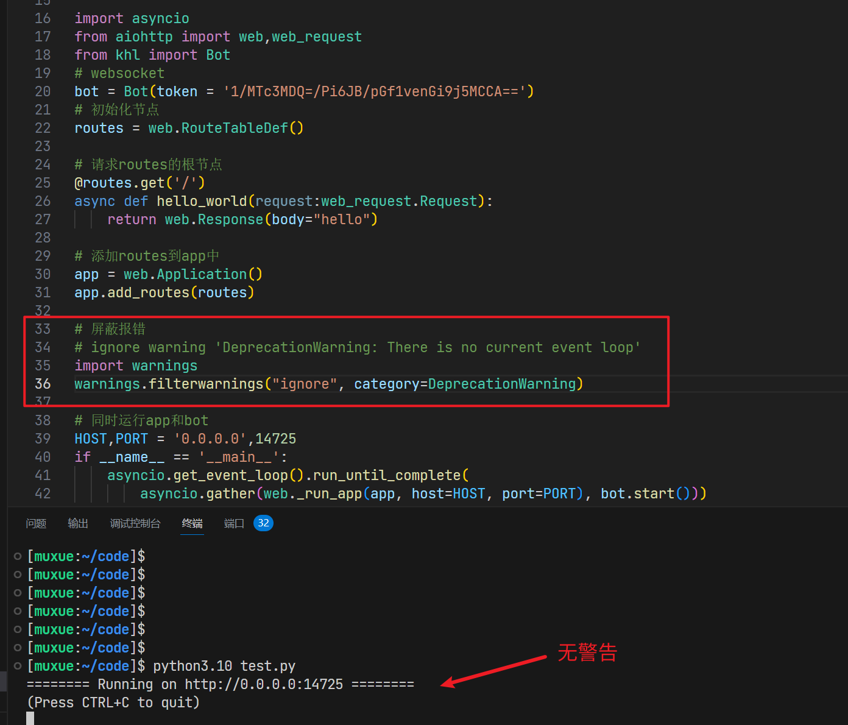Click the "if __name__ == '__main__':" line
The height and width of the screenshot is (725, 848).
[x=181, y=457]
